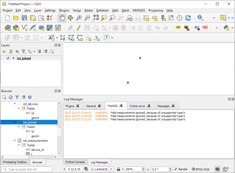This screenshot has height=173, width=235.
Task: Toggle the Render checkbox in status bar
Action: click(176, 169)
